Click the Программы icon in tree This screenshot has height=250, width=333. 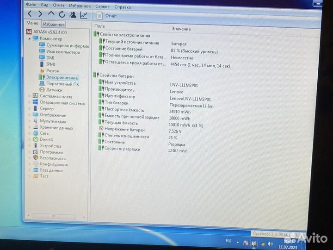click(x=36, y=152)
